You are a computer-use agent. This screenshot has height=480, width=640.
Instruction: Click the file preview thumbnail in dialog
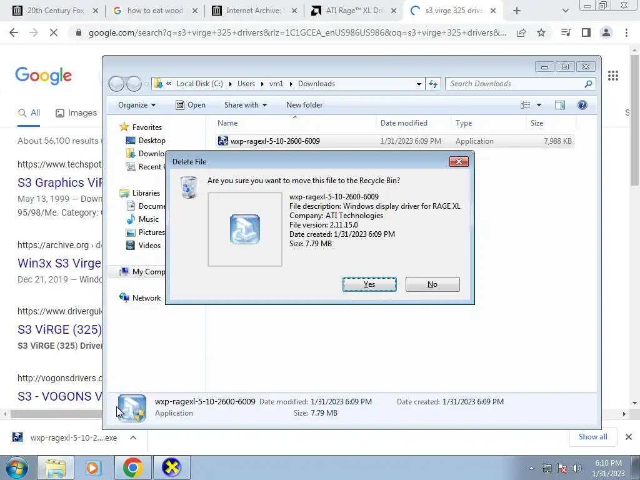coord(245,229)
